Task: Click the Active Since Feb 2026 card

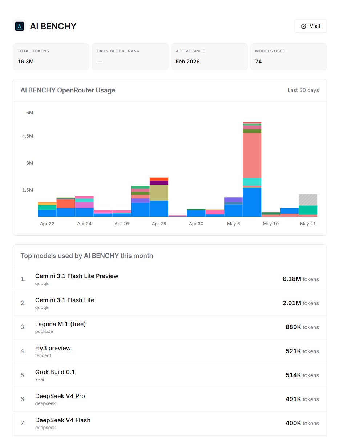Action: (209, 57)
